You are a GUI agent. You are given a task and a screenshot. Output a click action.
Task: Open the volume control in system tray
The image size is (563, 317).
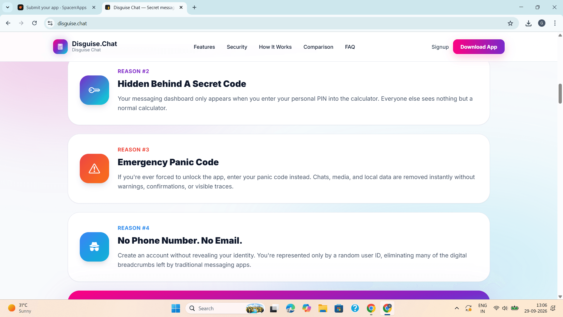coord(505,308)
